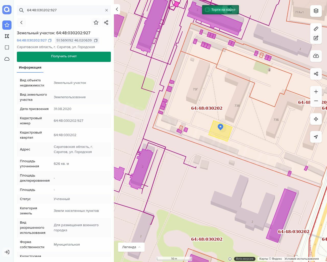Locate my position with arrow icon
The height and width of the screenshot is (262, 327).
316,137
